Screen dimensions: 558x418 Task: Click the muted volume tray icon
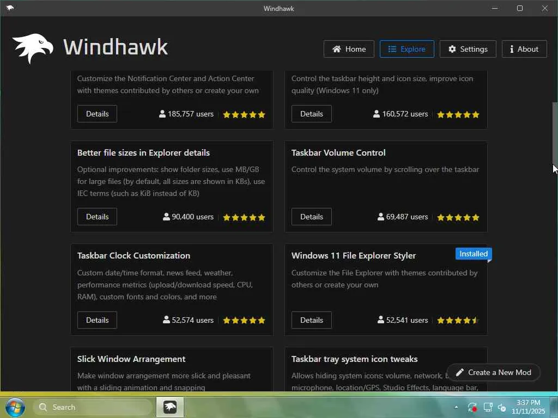(x=502, y=407)
